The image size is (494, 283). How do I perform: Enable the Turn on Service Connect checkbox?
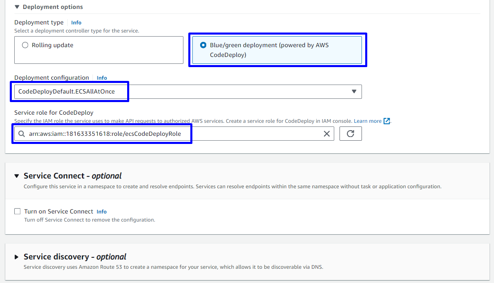pyautogui.click(x=18, y=211)
